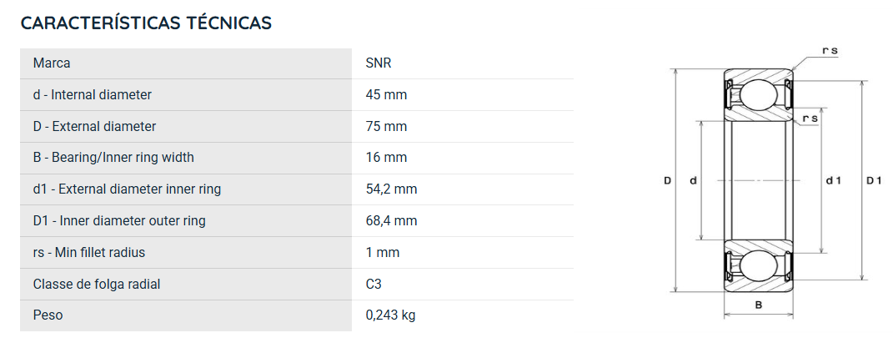The width and height of the screenshot is (893, 343).
Task: Click the C3 radial clearance value
Action: (374, 284)
